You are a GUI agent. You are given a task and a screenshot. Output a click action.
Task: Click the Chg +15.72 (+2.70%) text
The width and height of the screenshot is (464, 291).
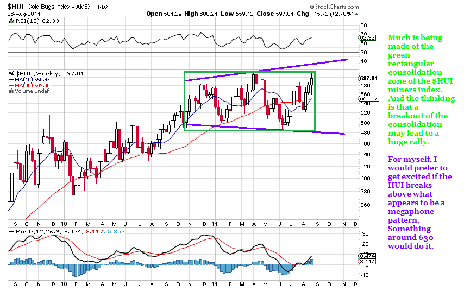point(325,14)
